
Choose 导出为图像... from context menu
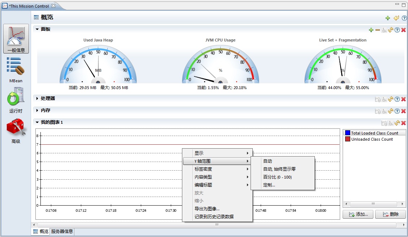click(207, 209)
